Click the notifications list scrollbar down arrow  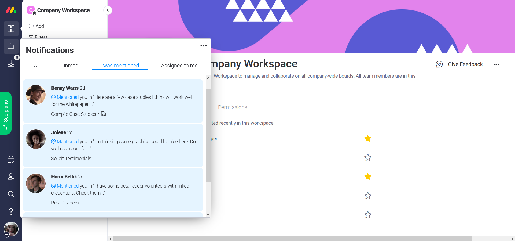(208, 214)
